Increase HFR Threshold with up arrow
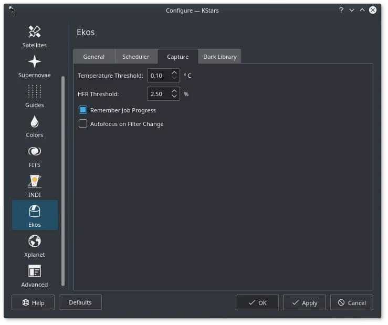This screenshot has height=325, width=388. pyautogui.click(x=174, y=91)
